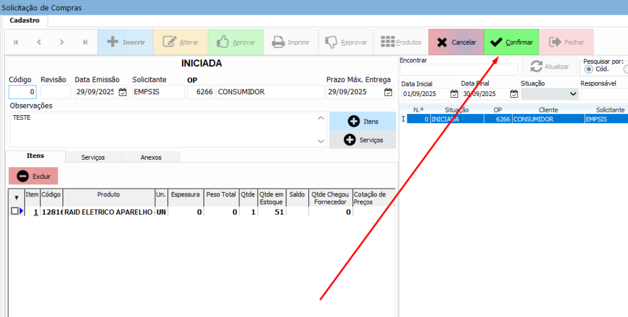Click into the Encontrar search field

(x=459, y=70)
